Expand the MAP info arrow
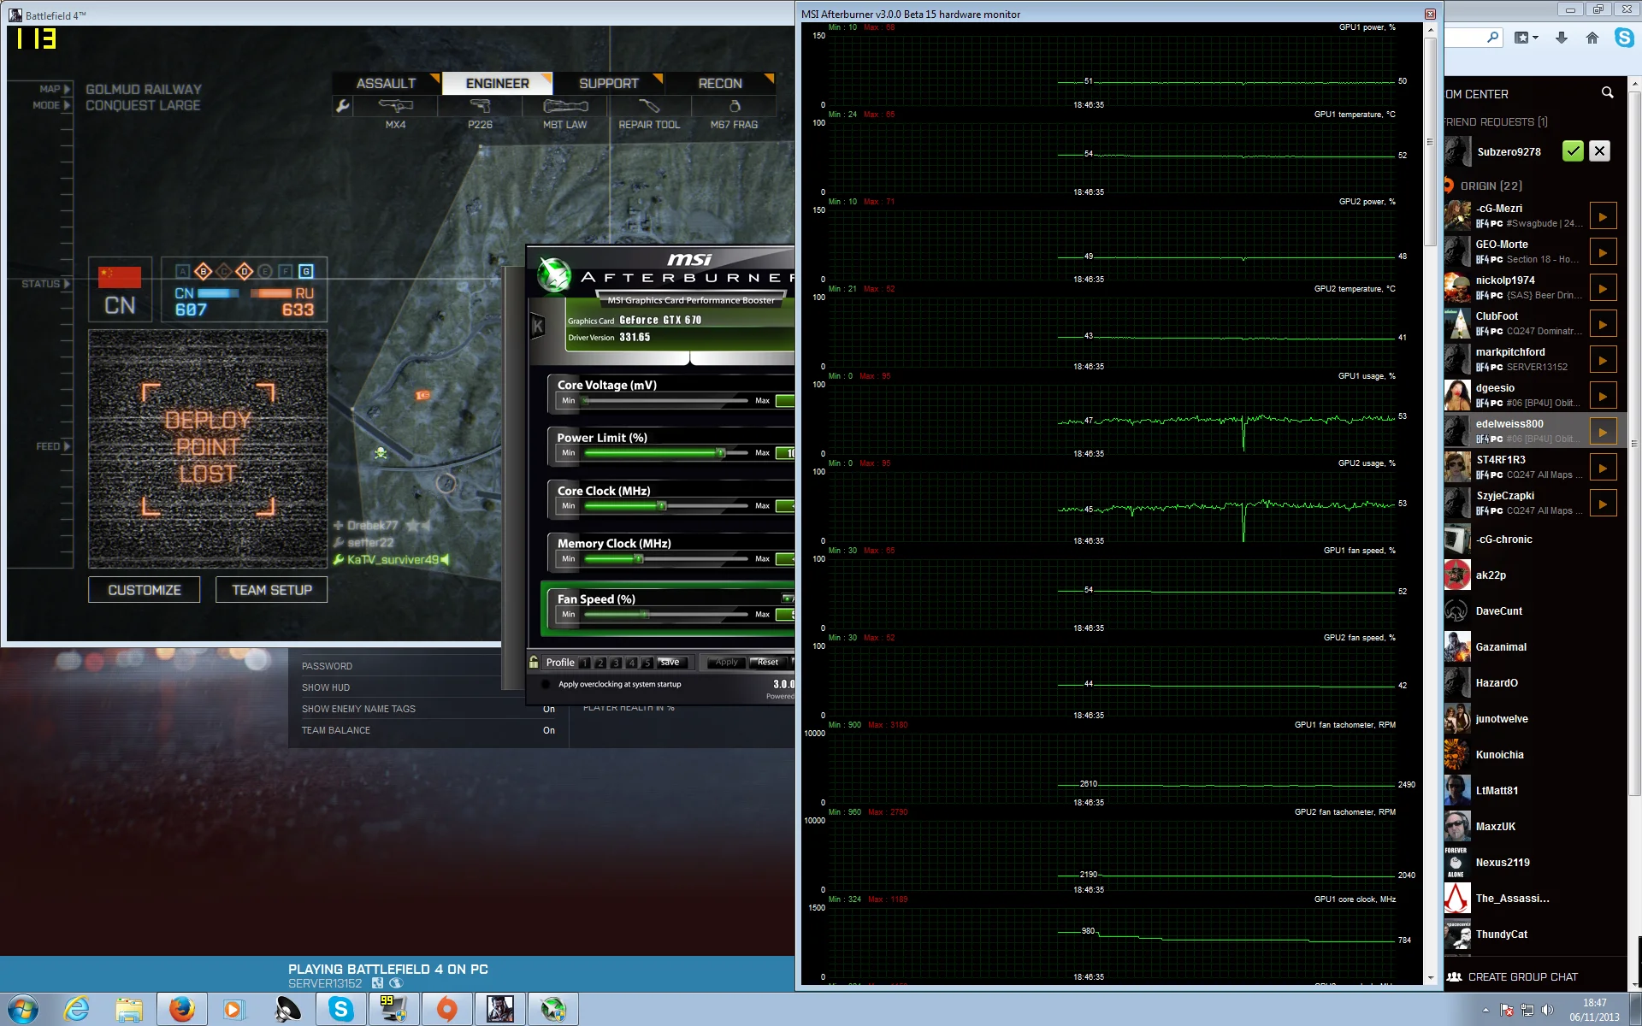This screenshot has height=1026, width=1642. click(67, 89)
